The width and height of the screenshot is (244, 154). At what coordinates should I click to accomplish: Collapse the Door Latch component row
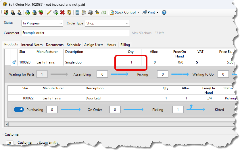11,98
